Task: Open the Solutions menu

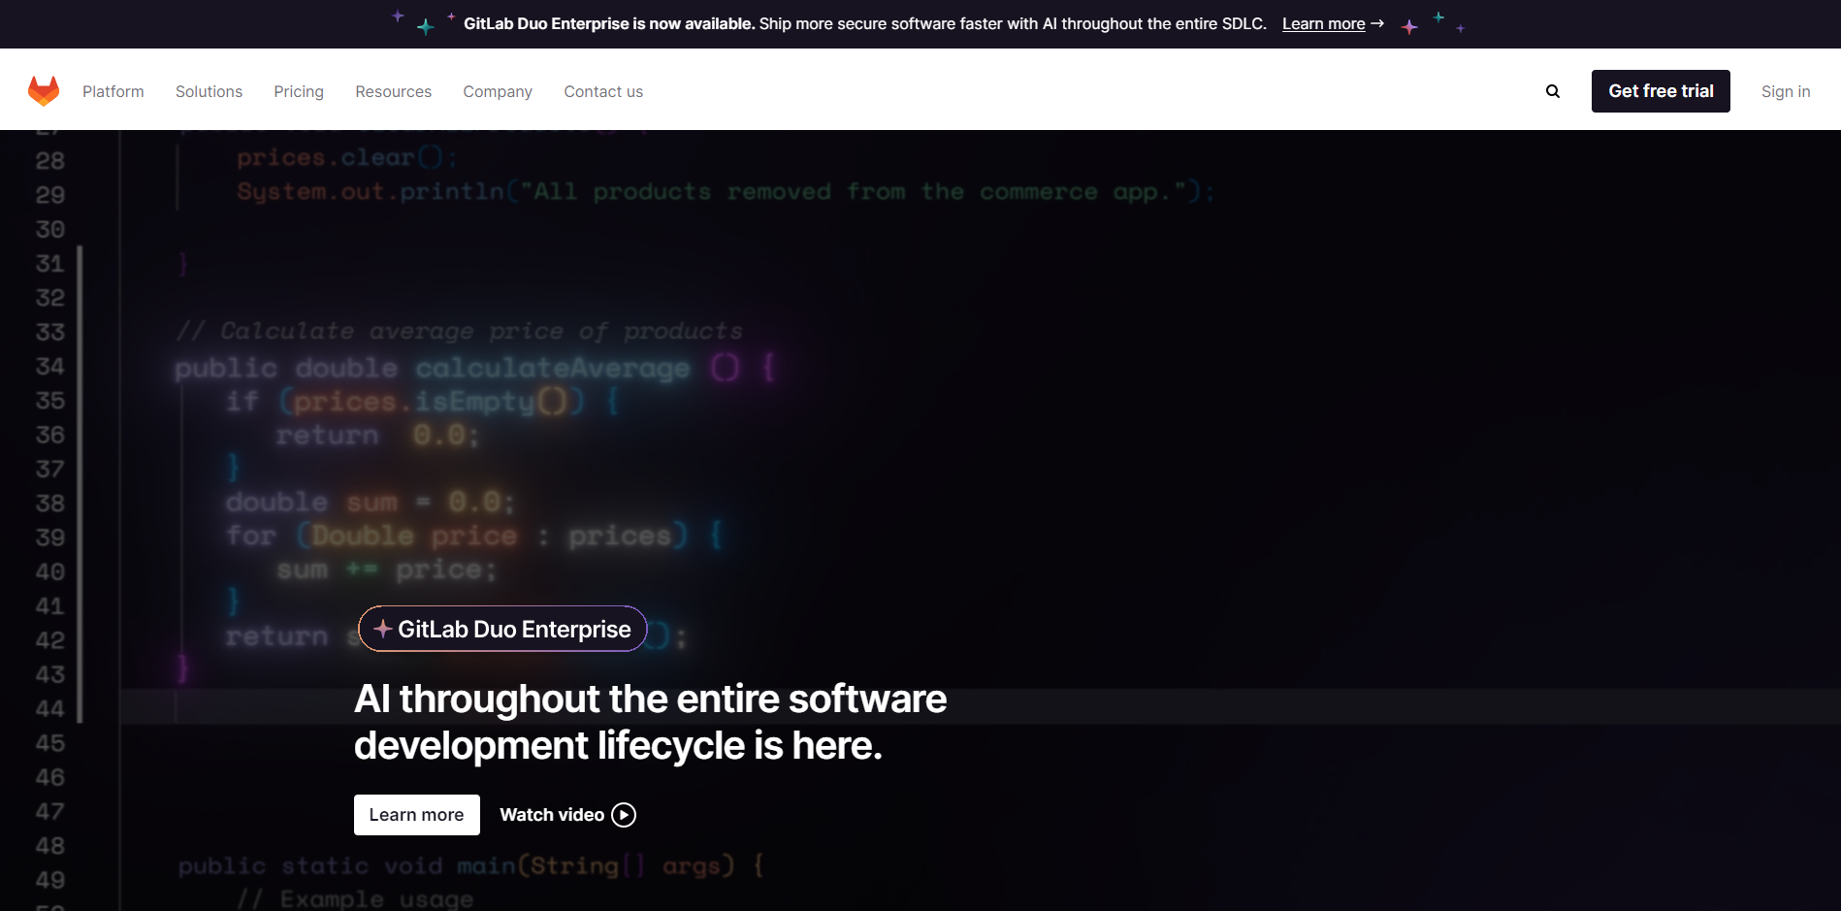Action: [x=209, y=91]
